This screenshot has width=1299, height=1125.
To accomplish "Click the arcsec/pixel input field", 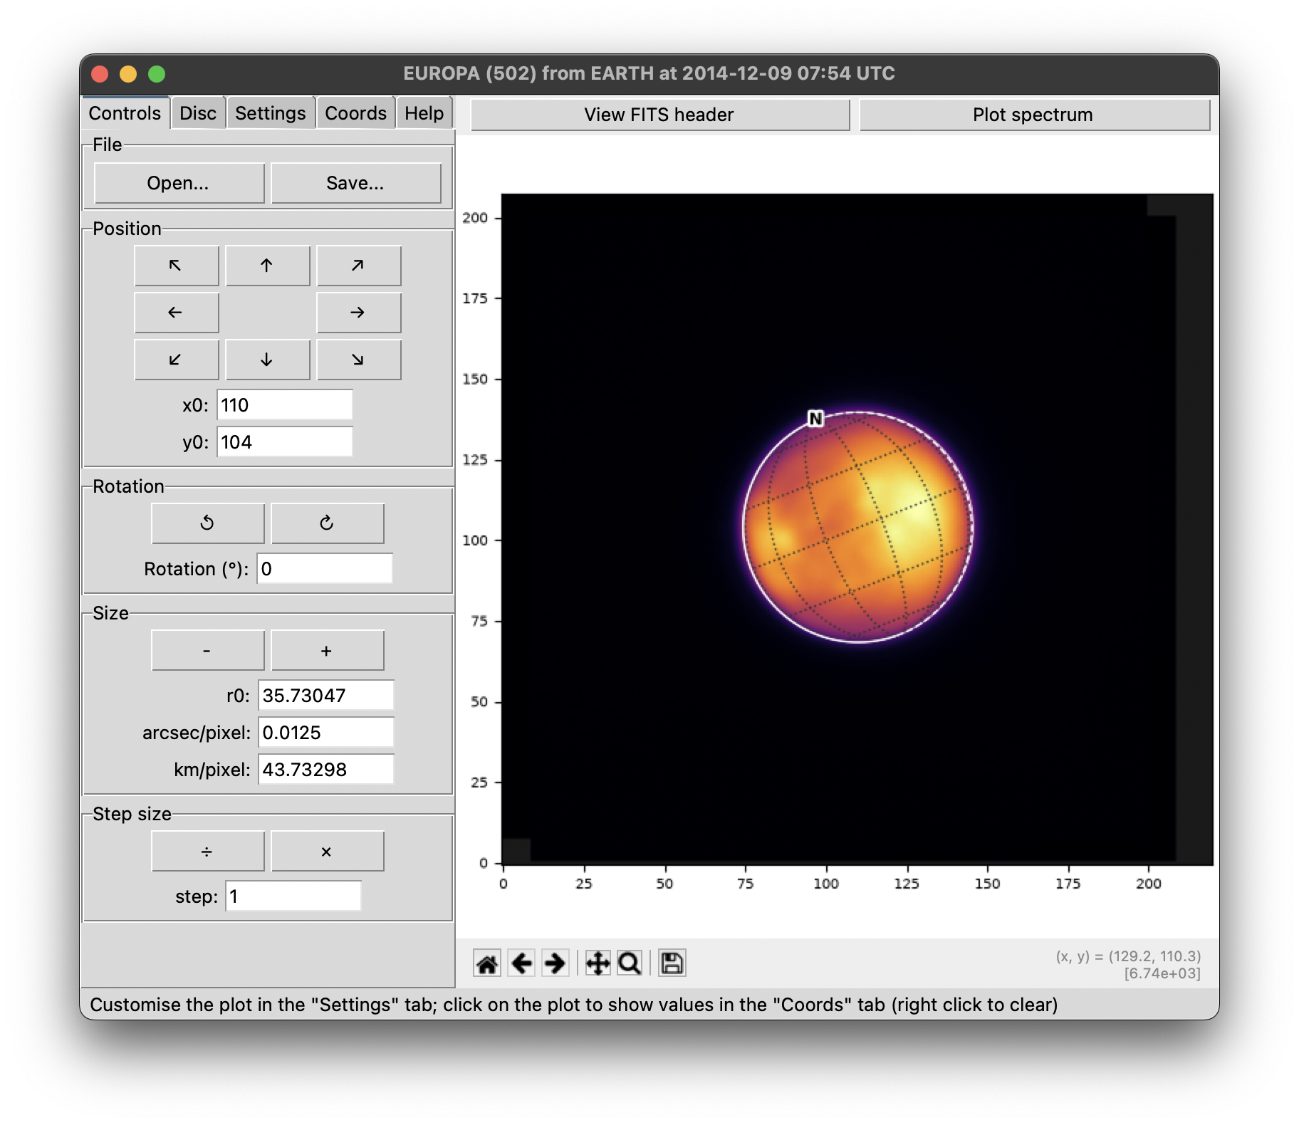I will (x=326, y=733).
